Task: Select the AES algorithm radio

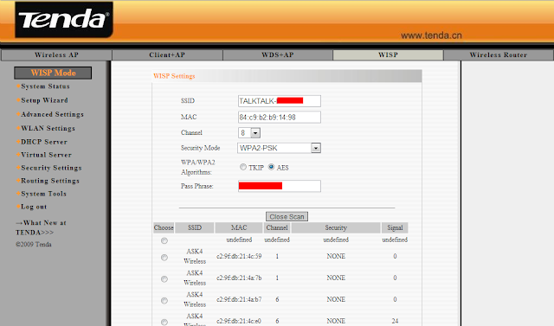Action: [x=271, y=167]
